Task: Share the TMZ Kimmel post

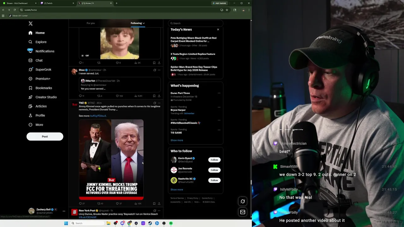Action: pos(159,204)
